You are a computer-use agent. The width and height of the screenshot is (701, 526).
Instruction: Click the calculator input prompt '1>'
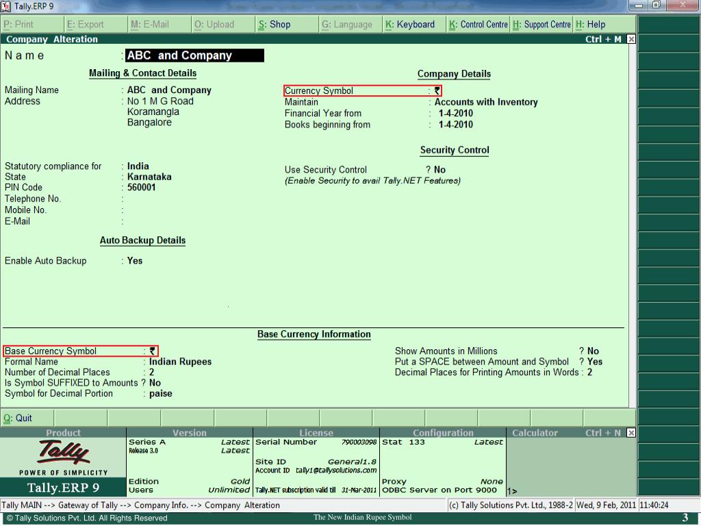512,491
